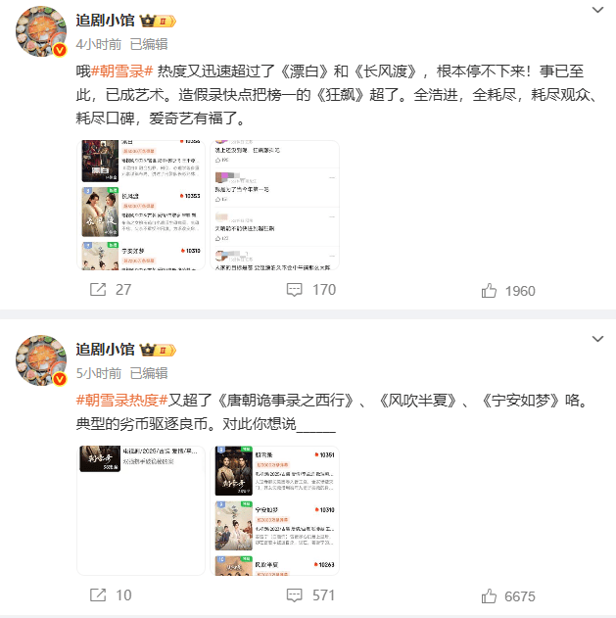
Task: Click the repost icon on first post
Action: pos(98,290)
